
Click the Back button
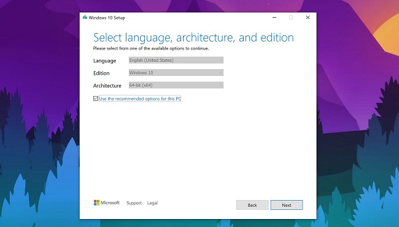252,205
